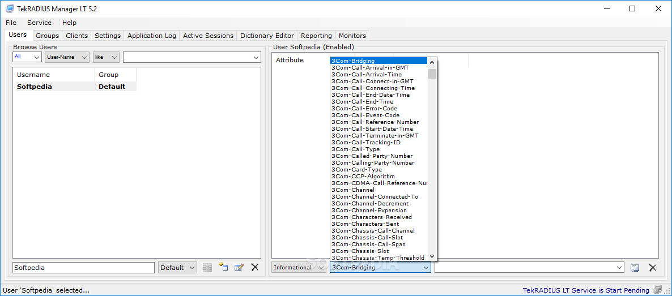The image size is (672, 296).
Task: Click the delete attribute X icon
Action: tap(653, 268)
